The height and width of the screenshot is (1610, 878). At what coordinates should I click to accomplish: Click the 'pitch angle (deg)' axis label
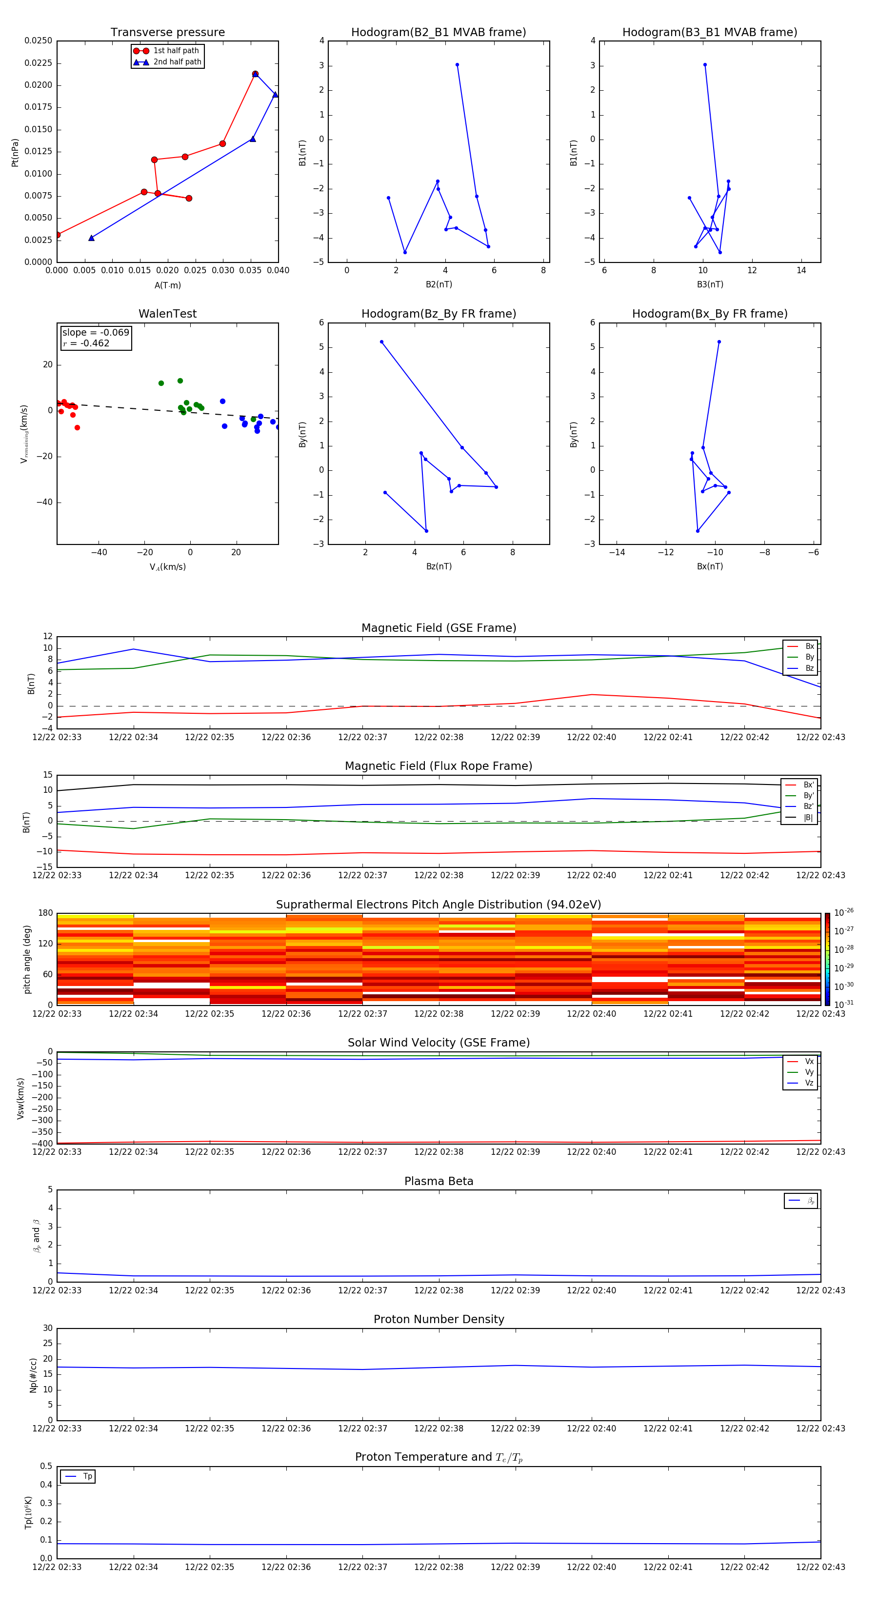27,959
